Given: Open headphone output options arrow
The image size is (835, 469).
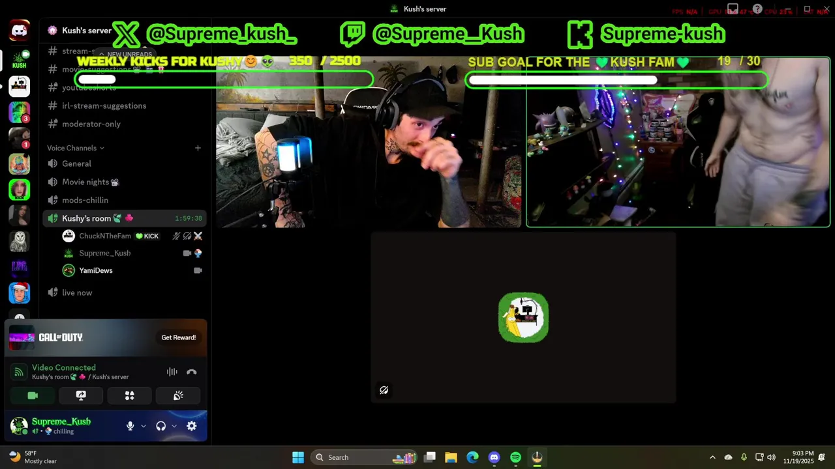Looking at the screenshot, I should (174, 426).
